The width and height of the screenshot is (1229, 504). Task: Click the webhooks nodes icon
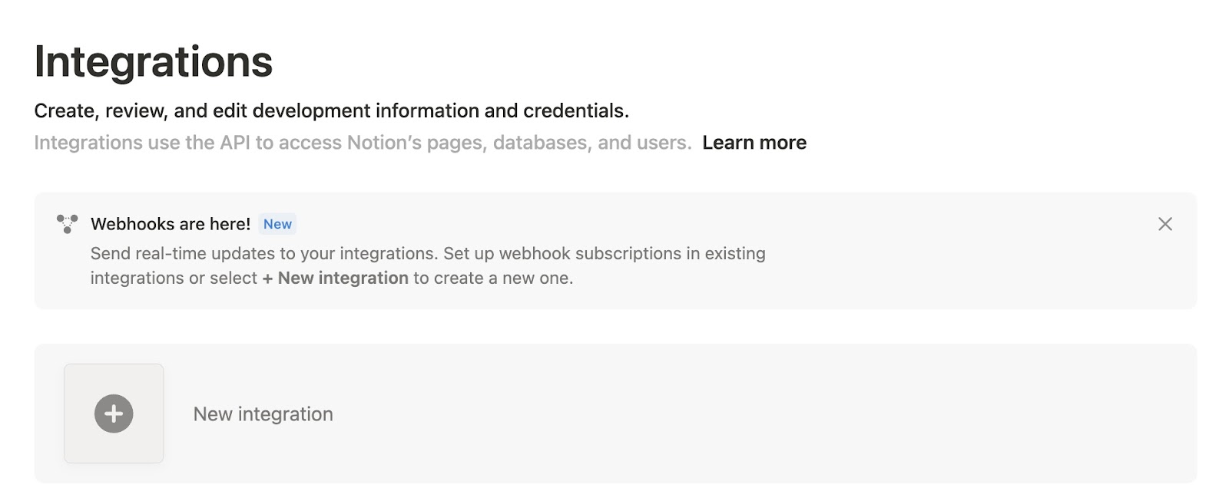67,224
